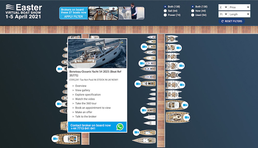Select the large motor yacht at the bottom left

[x=68, y=139]
